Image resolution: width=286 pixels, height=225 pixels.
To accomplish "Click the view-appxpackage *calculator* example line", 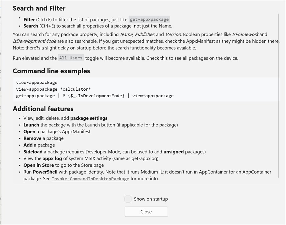I will [53, 89].
